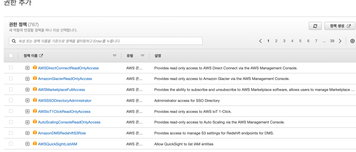356x152 pixels.
Task: Click the 설명 column header
Action: tap(158, 56)
